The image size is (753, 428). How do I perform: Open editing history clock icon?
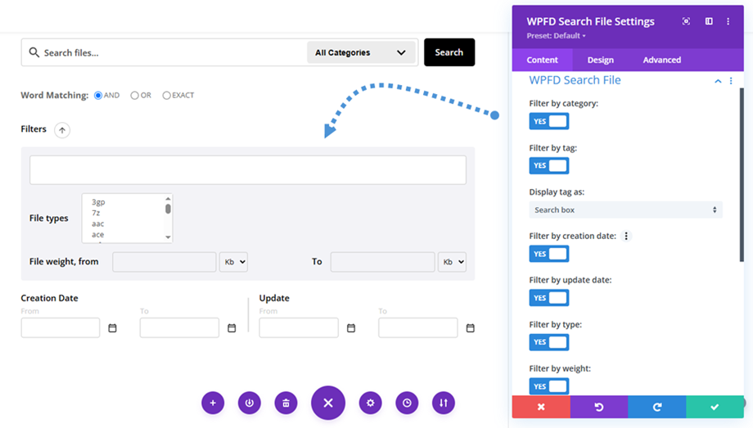[x=407, y=403]
